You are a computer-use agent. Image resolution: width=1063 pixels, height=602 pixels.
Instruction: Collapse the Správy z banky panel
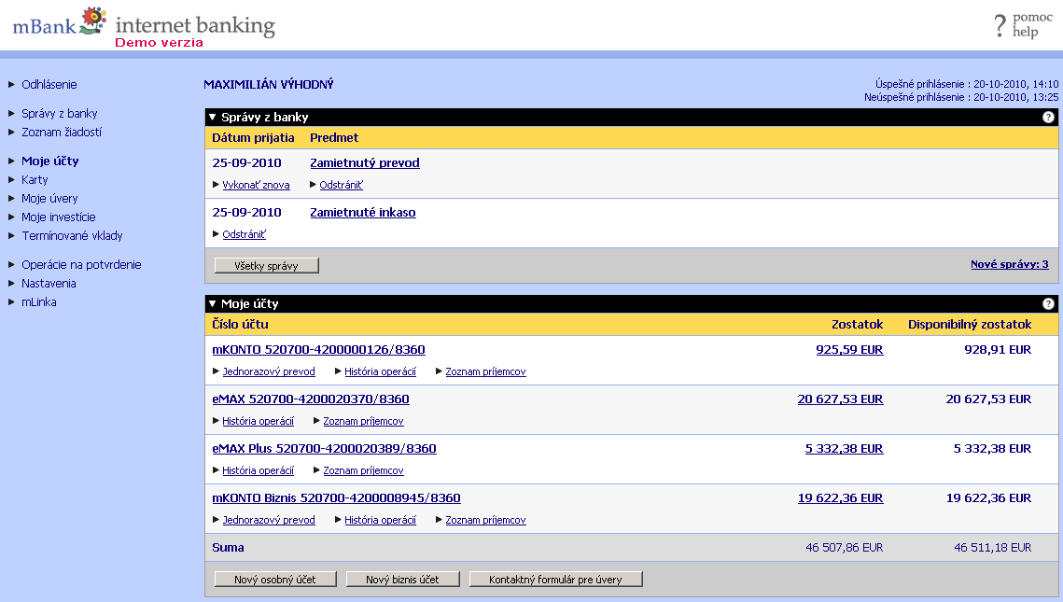tap(212, 118)
